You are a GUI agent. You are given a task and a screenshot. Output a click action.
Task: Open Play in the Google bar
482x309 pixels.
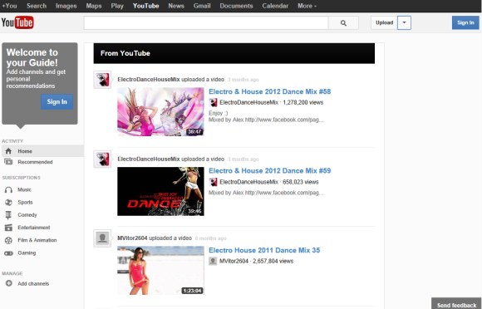[117, 6]
